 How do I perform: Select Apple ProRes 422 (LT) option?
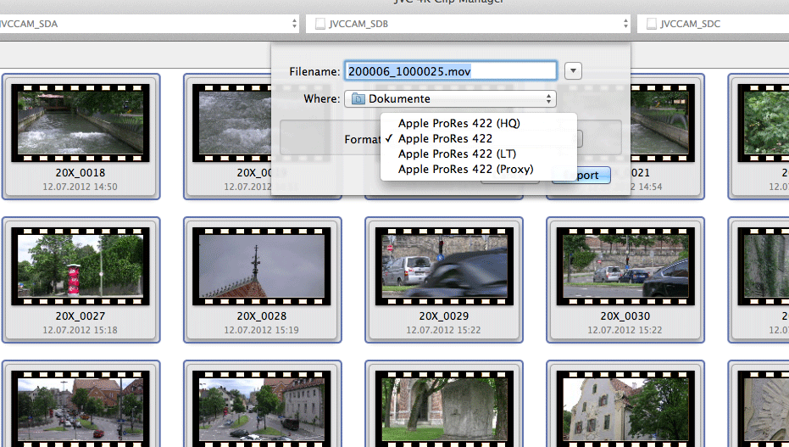457,154
